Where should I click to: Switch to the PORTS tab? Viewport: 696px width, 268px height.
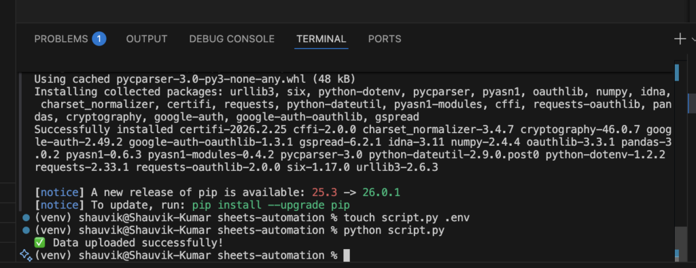coord(385,39)
